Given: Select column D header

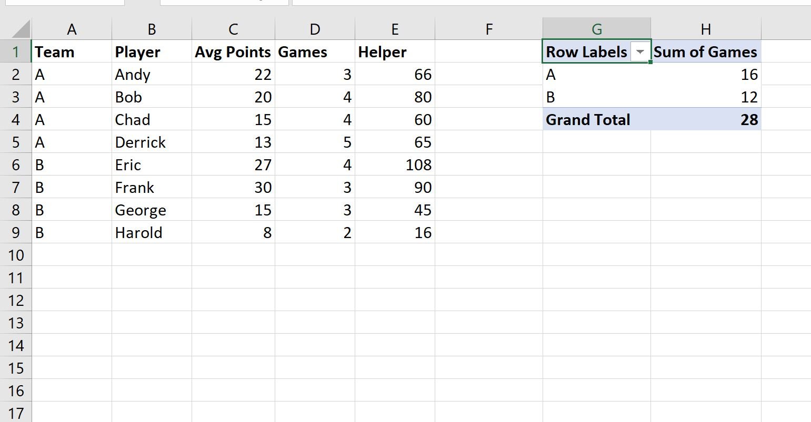Looking at the screenshot, I should pos(315,29).
